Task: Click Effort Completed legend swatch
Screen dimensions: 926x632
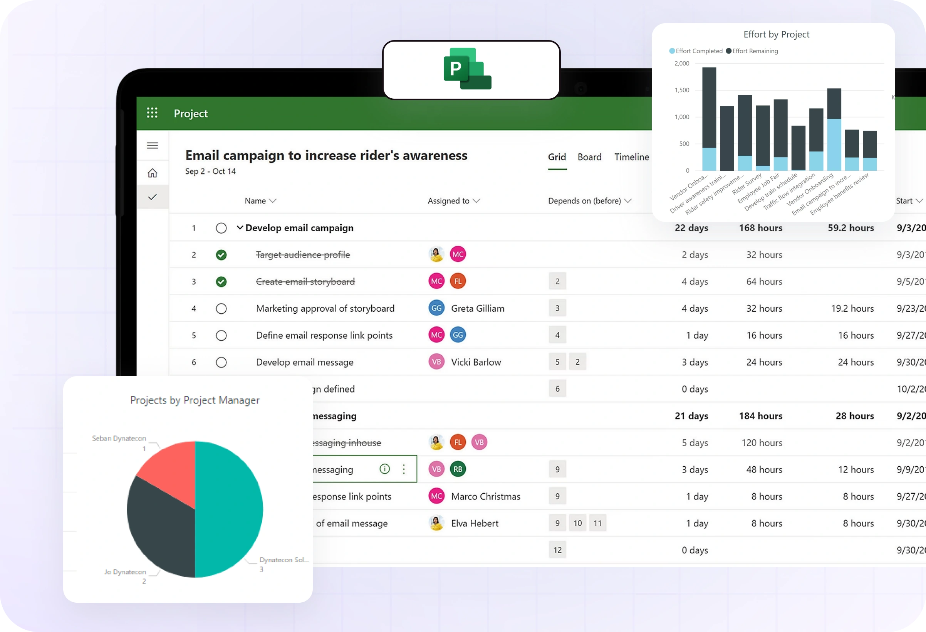Action: tap(672, 51)
